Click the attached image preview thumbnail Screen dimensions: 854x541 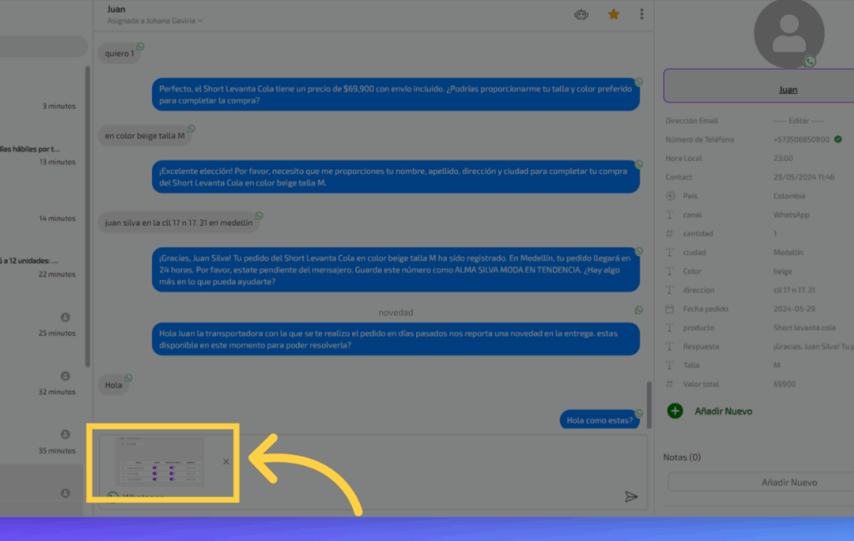[x=159, y=461]
